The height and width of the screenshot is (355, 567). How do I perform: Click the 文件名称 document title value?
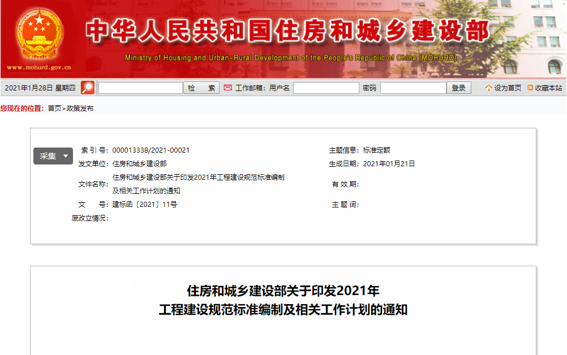[198, 184]
